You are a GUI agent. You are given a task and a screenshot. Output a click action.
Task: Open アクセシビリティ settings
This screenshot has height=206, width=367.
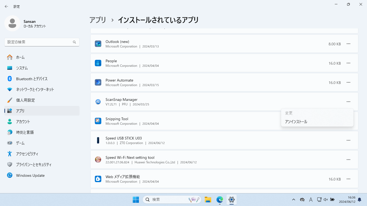[42, 154]
